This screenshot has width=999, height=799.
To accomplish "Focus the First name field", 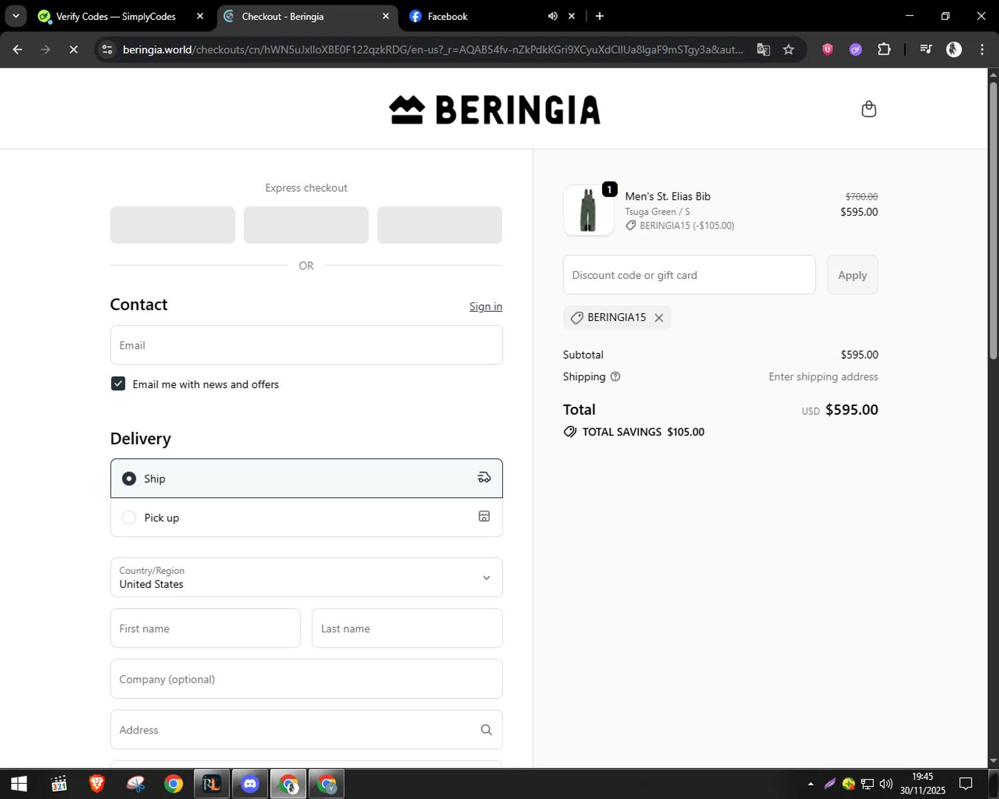I will [x=205, y=628].
